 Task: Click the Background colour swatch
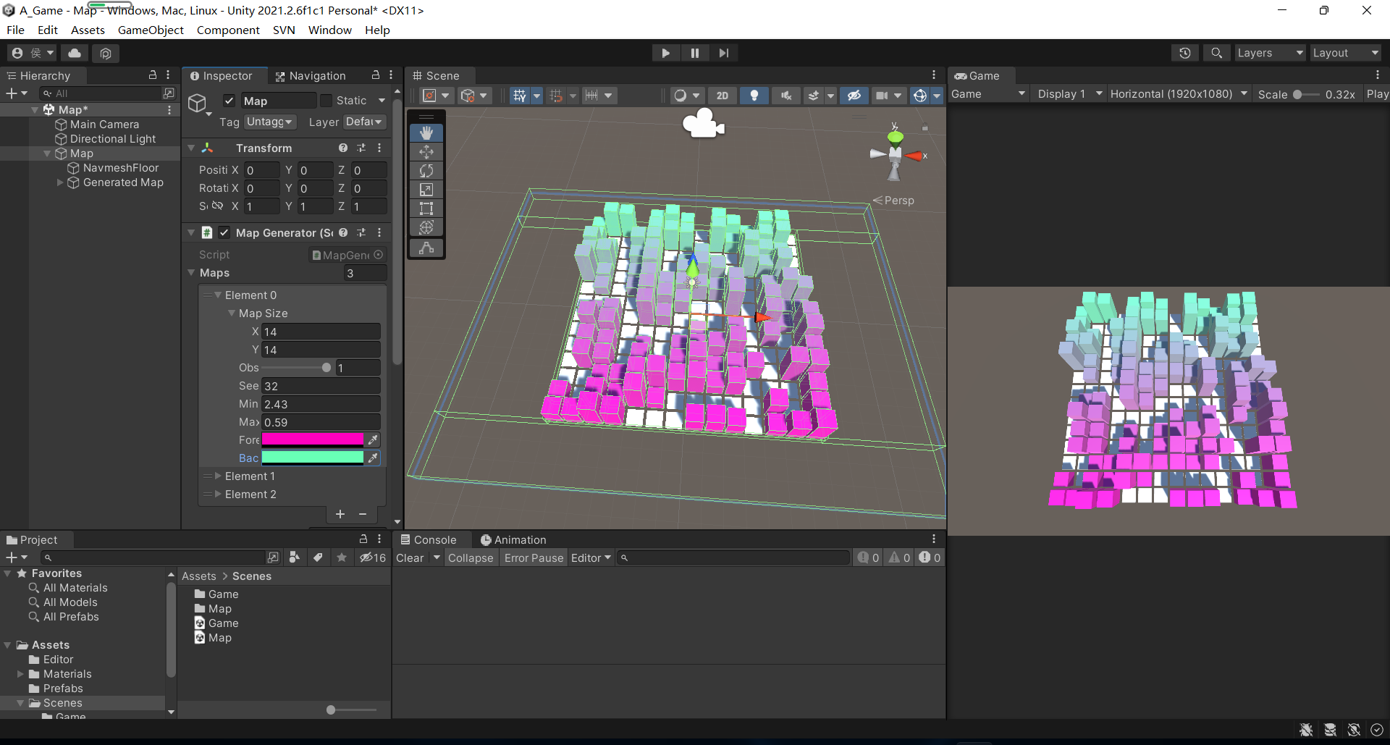tap(312, 458)
